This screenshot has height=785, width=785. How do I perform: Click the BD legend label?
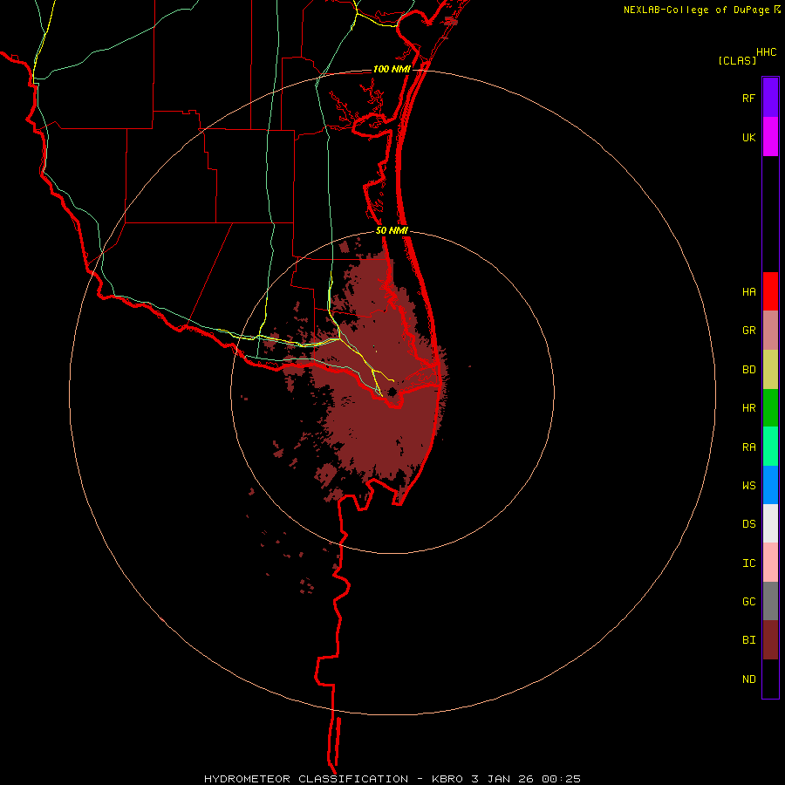coord(748,370)
